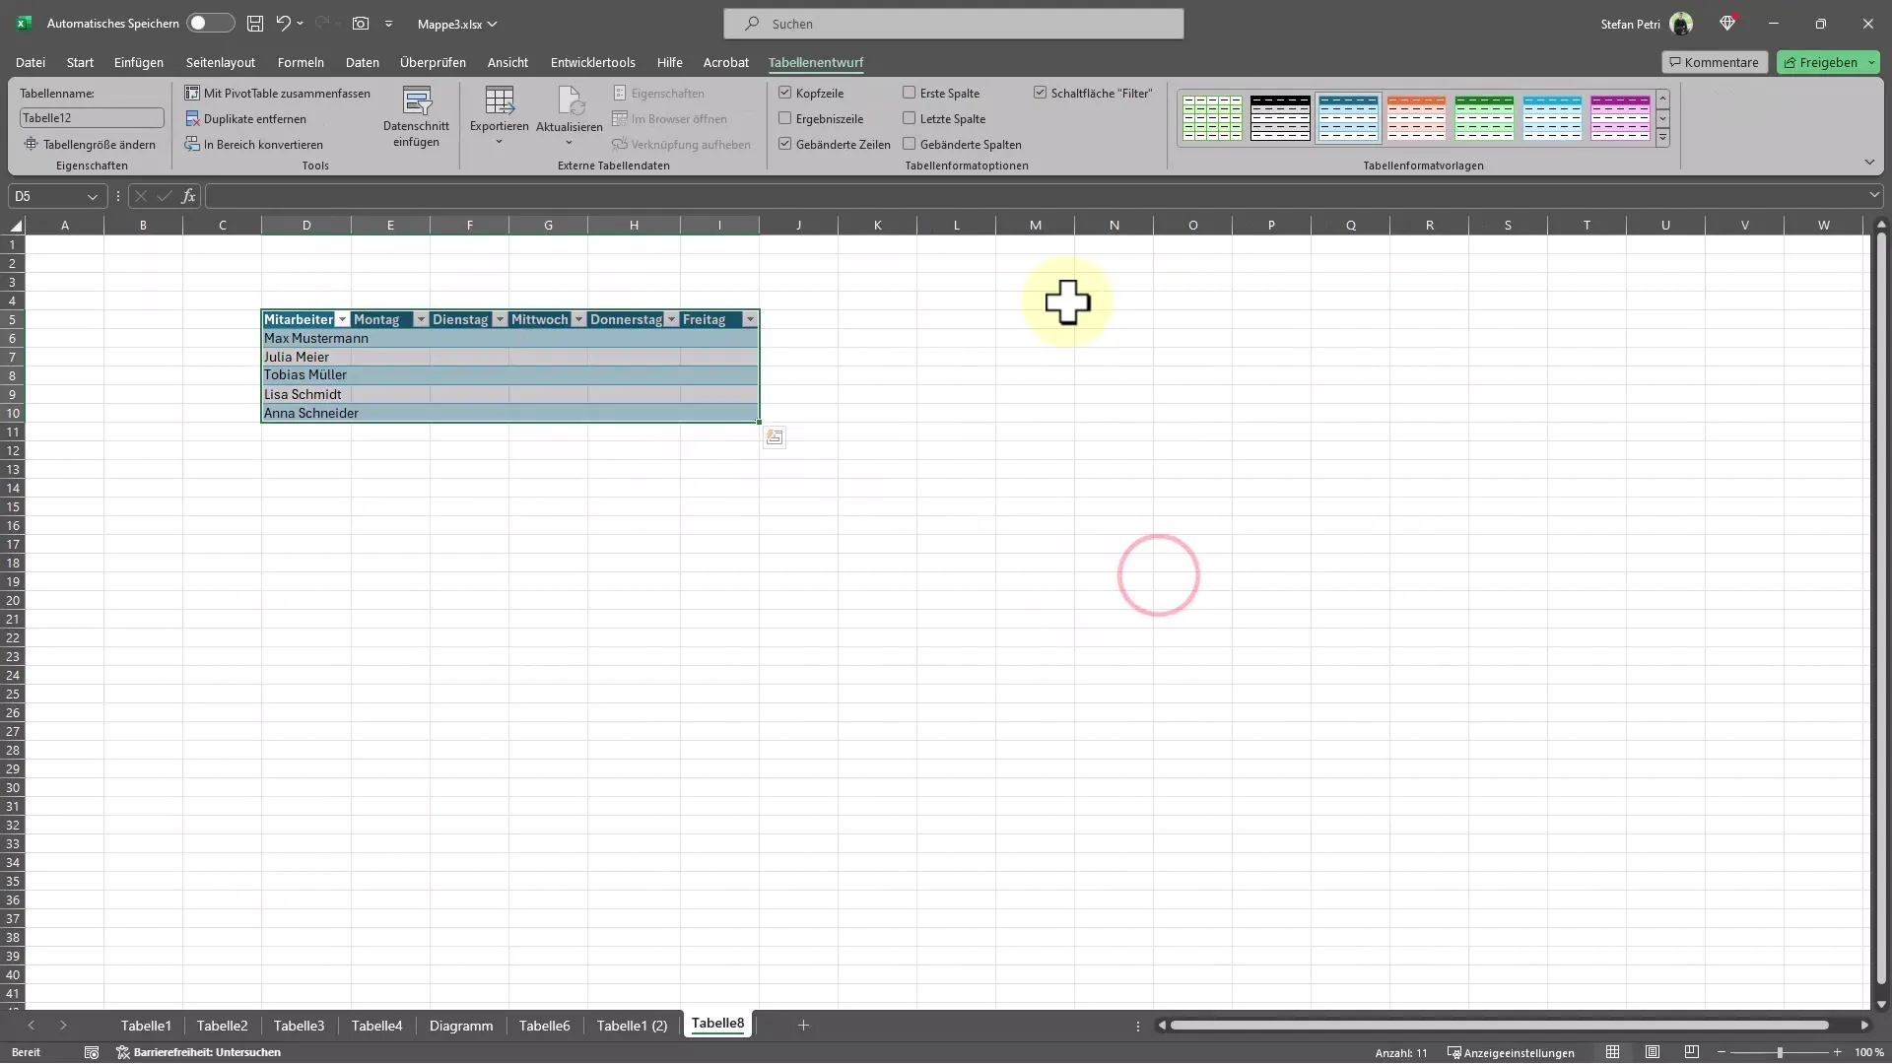Click the macro recording status icon
This screenshot has width=1892, height=1064.
(x=92, y=1052)
